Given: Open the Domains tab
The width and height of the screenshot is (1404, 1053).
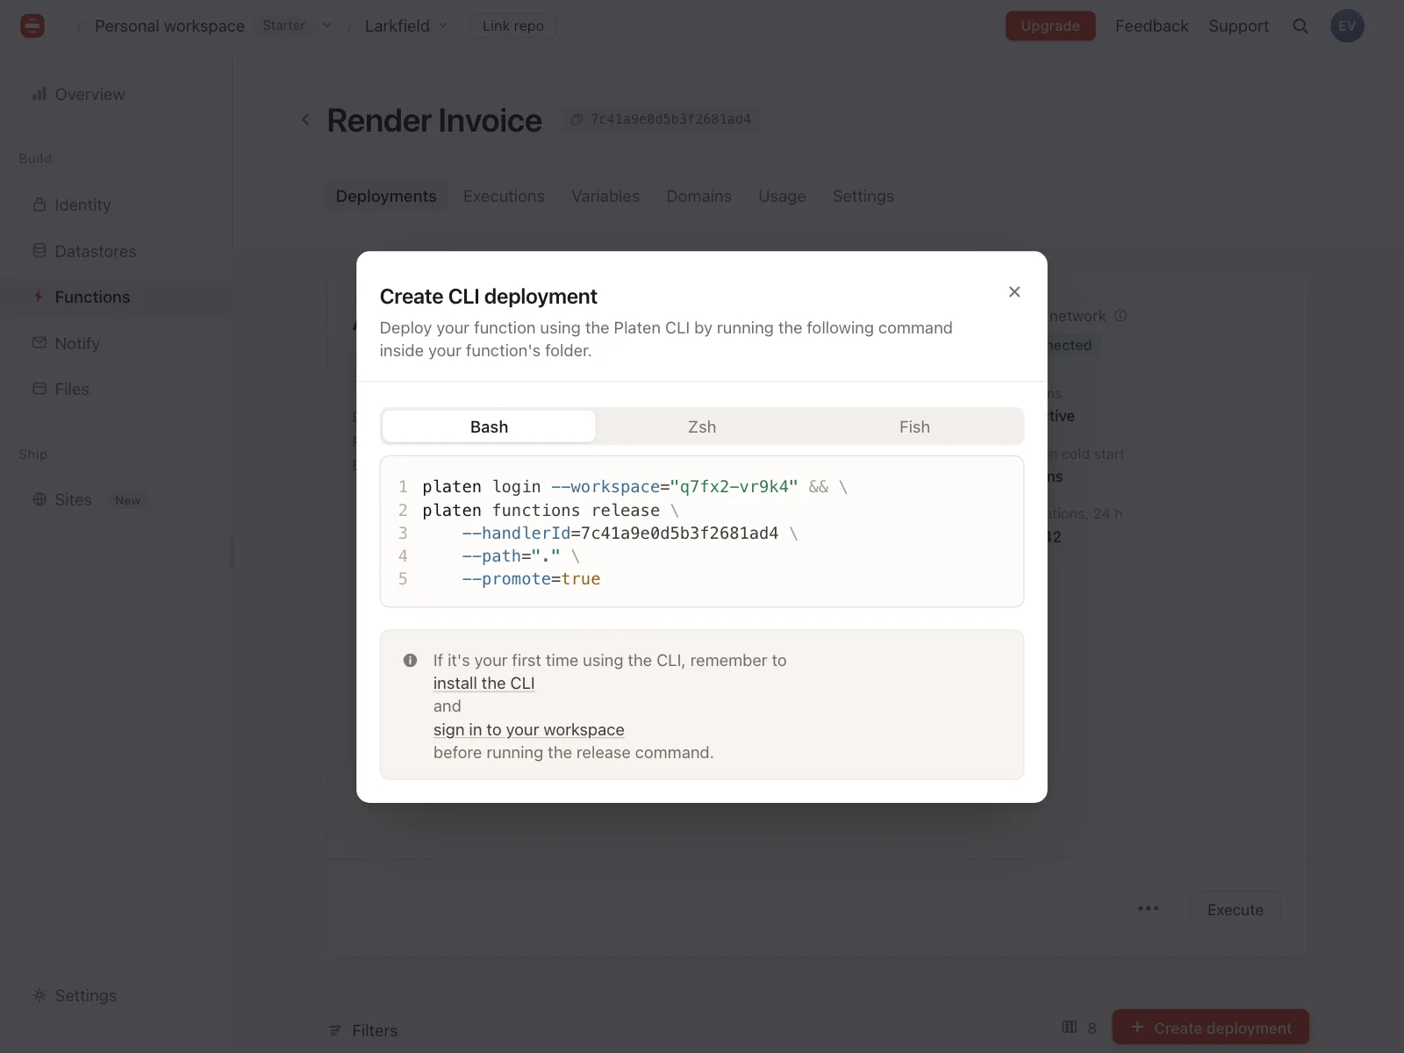Looking at the screenshot, I should click(698, 196).
